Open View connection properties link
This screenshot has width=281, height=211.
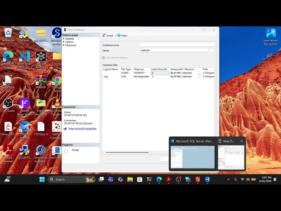(83, 129)
